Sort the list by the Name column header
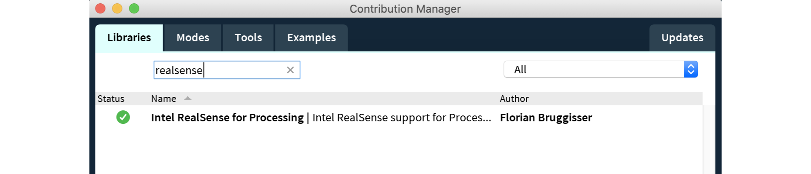 point(163,99)
